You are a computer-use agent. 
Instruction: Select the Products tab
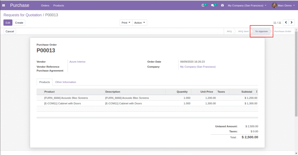click(x=45, y=82)
